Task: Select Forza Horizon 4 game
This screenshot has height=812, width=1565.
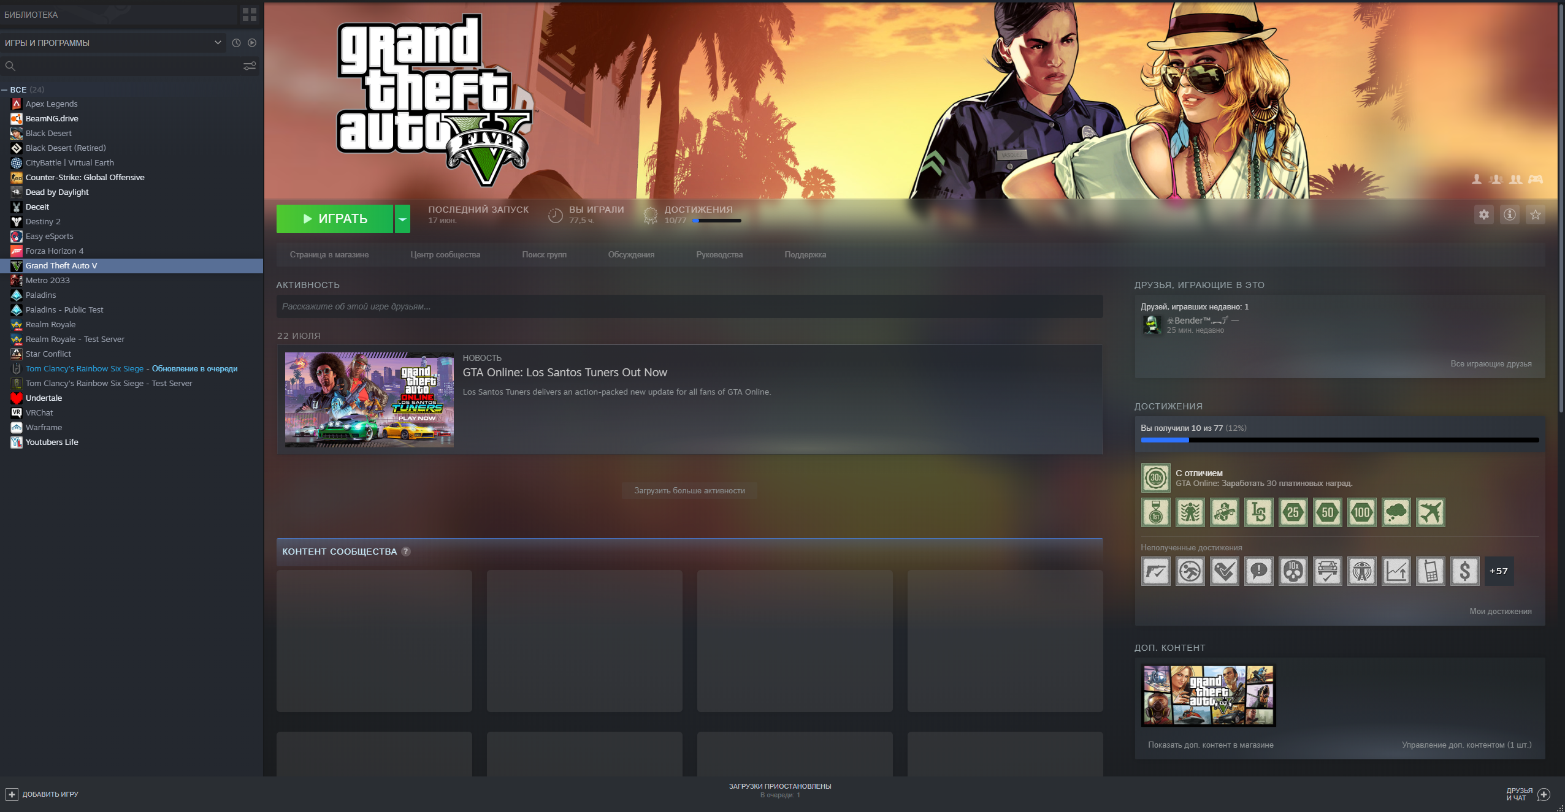Action: 131,251
